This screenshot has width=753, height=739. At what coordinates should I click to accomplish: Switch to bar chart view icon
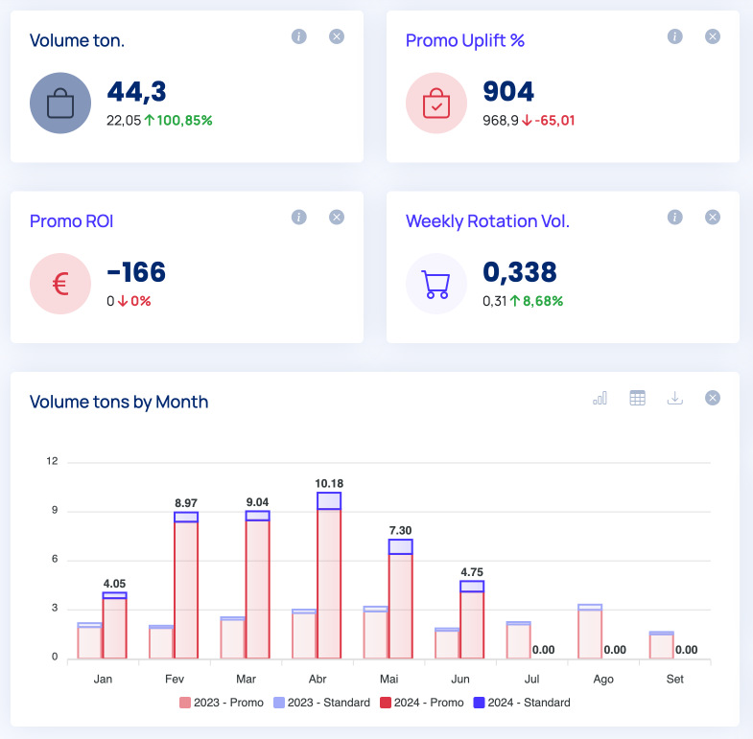point(600,398)
